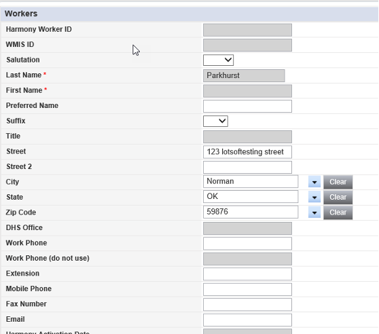
Task: Click the City field containing Norman
Action: pyautogui.click(x=251, y=181)
